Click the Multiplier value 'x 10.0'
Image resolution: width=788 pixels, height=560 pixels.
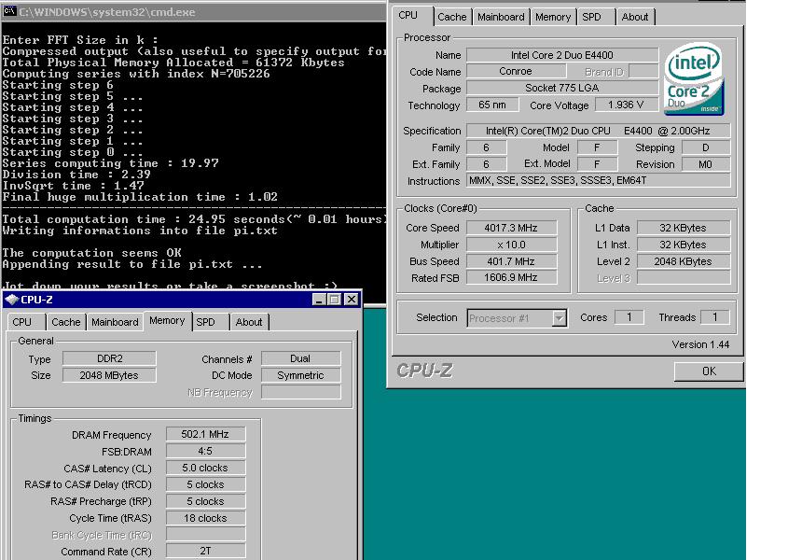pos(511,245)
